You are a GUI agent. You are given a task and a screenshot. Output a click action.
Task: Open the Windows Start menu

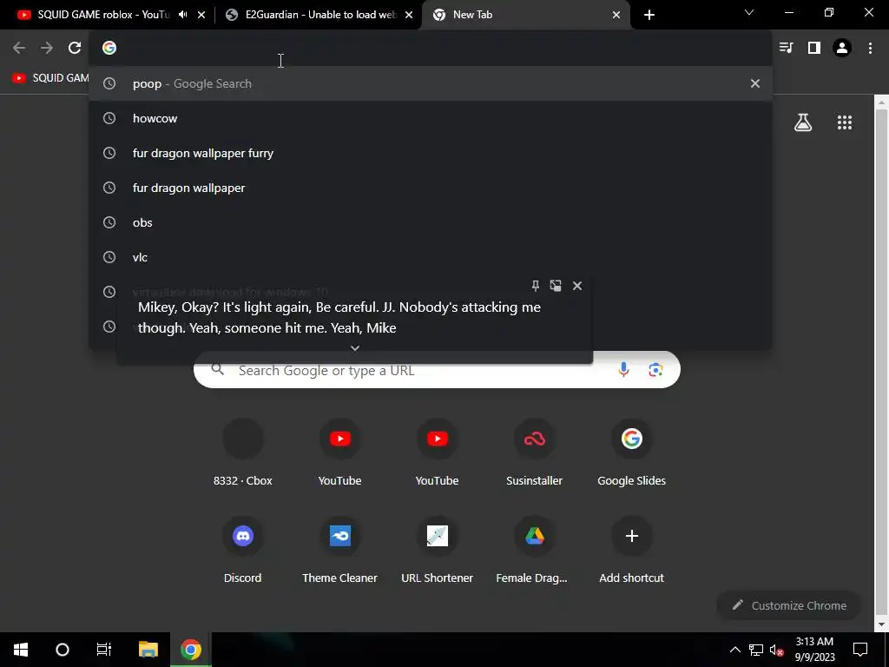click(21, 650)
